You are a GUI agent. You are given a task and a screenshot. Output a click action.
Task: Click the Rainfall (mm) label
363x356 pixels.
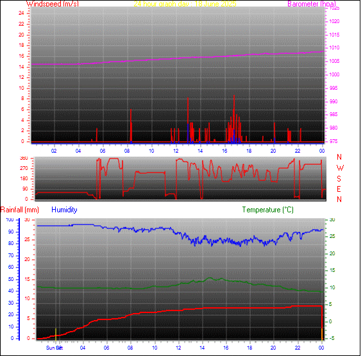coord(20,210)
